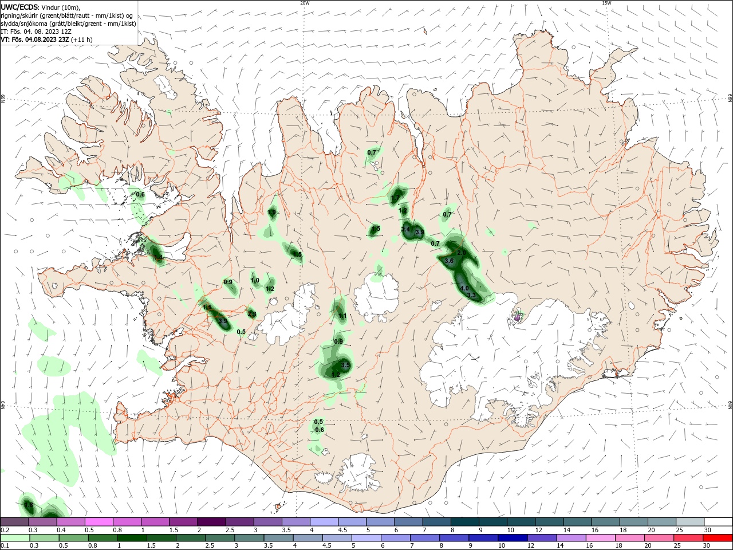Click sleet legend swatch between 18 and 20
This screenshot has width=733, height=550.
[x=634, y=522]
